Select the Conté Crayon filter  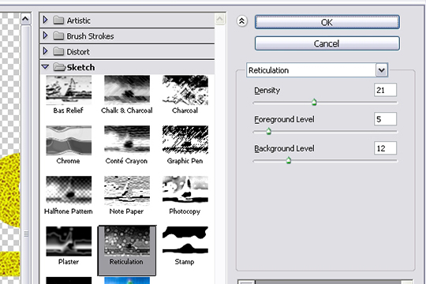tap(127, 140)
